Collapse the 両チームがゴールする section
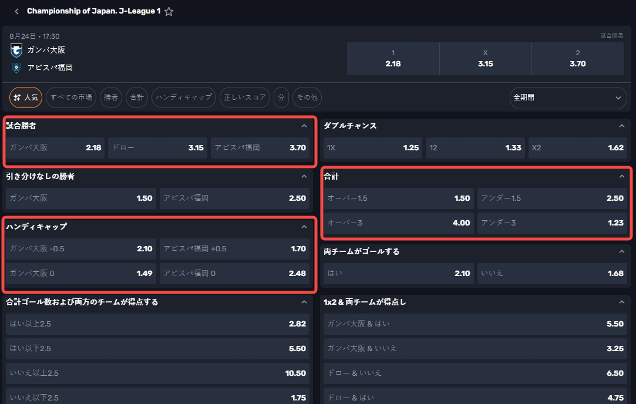The width and height of the screenshot is (636, 404). coord(621,252)
